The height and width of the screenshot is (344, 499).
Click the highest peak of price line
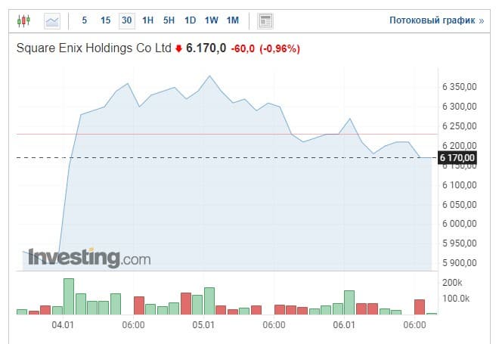tap(209, 76)
